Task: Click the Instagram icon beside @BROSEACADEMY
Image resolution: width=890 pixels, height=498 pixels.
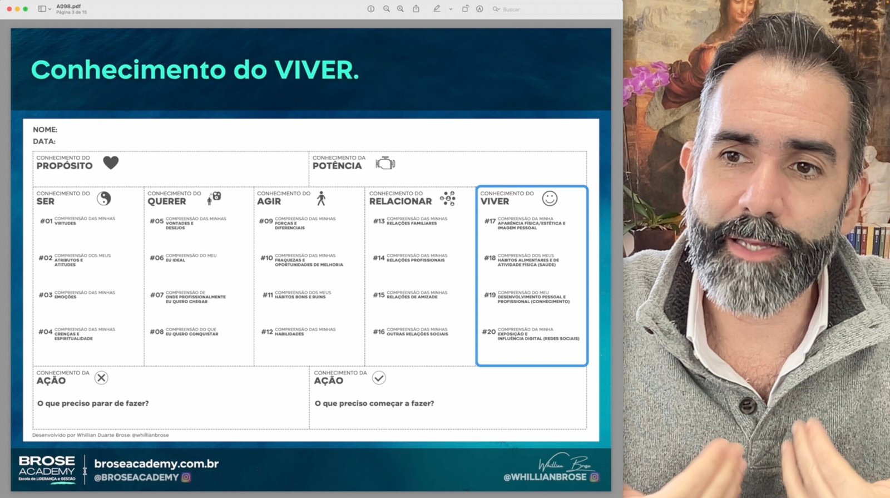Action: point(186,477)
